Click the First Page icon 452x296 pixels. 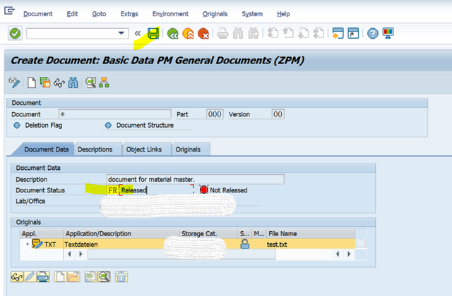[273, 33]
